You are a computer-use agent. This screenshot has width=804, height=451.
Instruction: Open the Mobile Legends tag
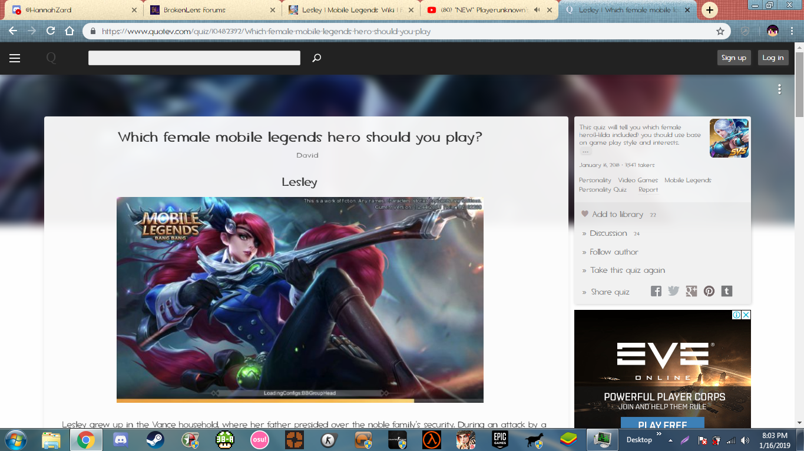click(688, 180)
